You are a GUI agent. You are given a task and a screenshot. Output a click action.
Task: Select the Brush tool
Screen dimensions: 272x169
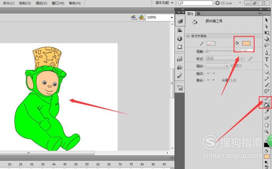266,85
